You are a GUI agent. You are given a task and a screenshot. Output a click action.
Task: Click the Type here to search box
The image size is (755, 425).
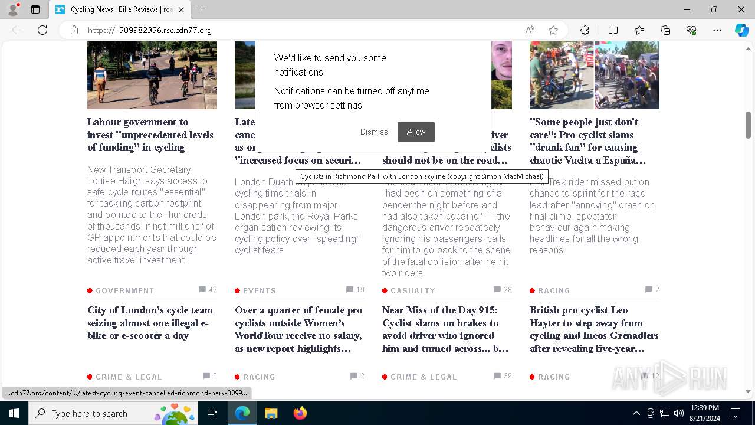tap(114, 413)
